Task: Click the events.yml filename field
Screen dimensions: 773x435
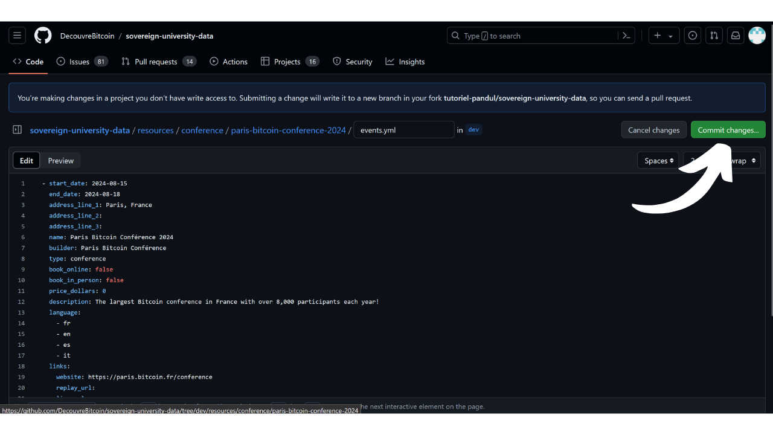Action: (403, 130)
